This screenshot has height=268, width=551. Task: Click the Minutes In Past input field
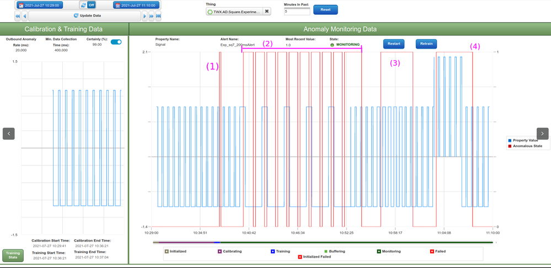coord(297,11)
